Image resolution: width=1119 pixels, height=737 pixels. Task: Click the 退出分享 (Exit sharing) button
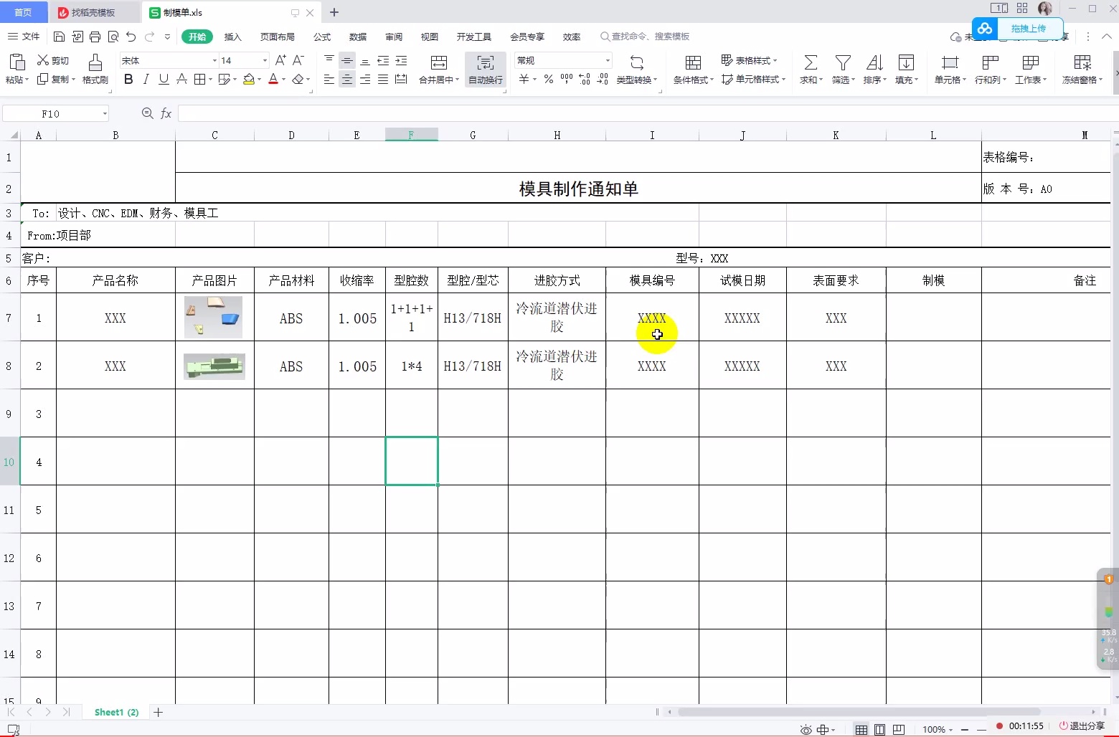(1082, 726)
